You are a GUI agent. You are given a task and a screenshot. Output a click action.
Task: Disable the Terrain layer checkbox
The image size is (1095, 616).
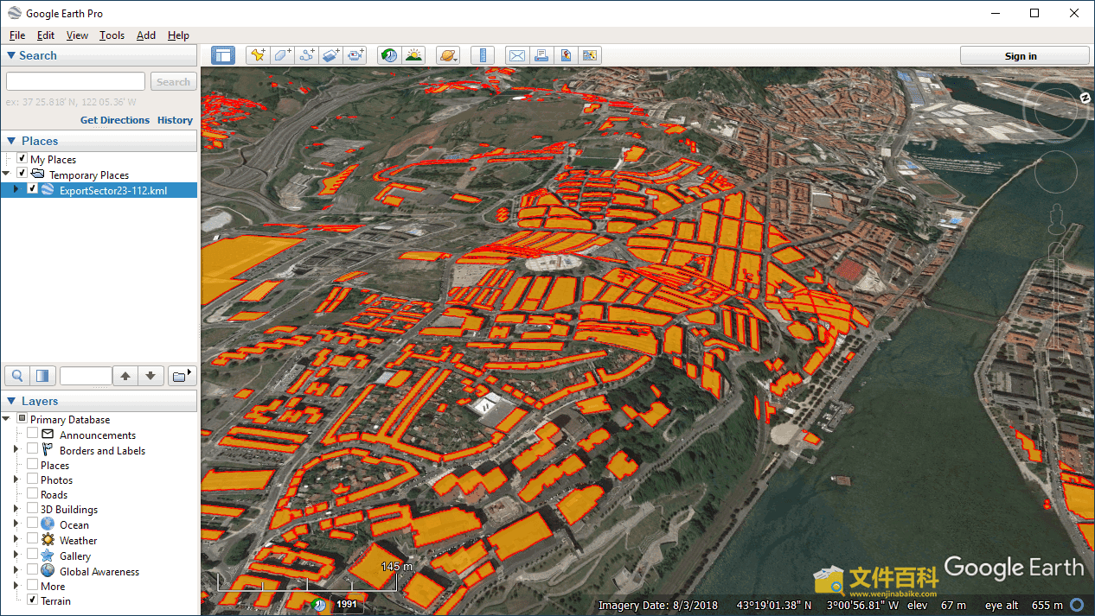pyautogui.click(x=32, y=600)
